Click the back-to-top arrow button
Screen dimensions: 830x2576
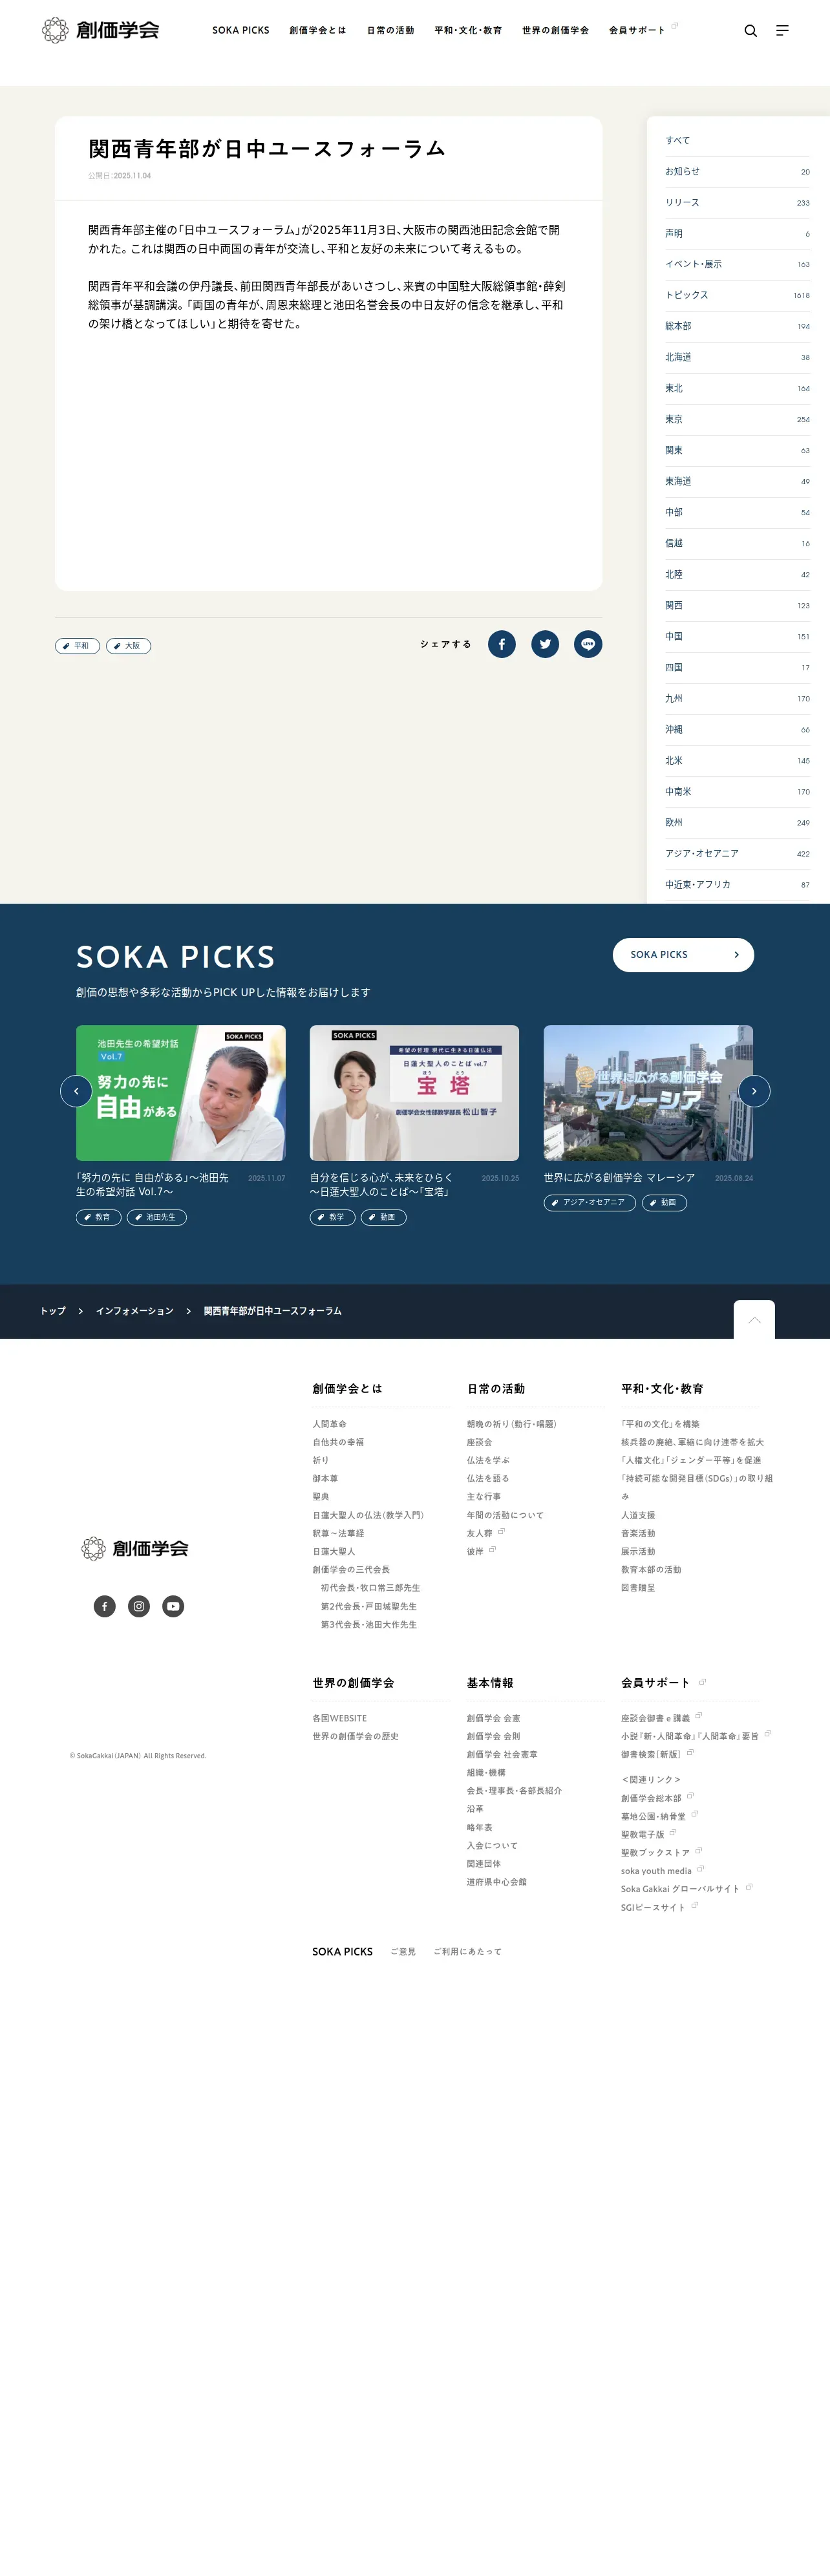754,1319
